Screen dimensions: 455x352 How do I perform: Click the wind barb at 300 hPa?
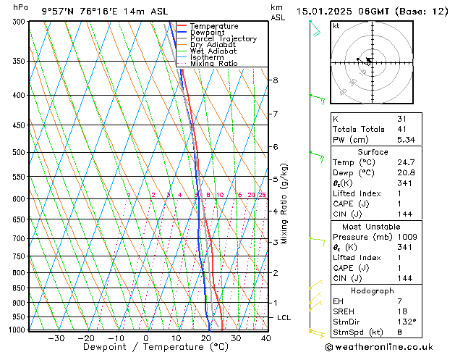point(315,28)
